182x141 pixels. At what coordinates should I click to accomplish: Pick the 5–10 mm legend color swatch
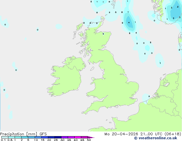(x=31, y=137)
